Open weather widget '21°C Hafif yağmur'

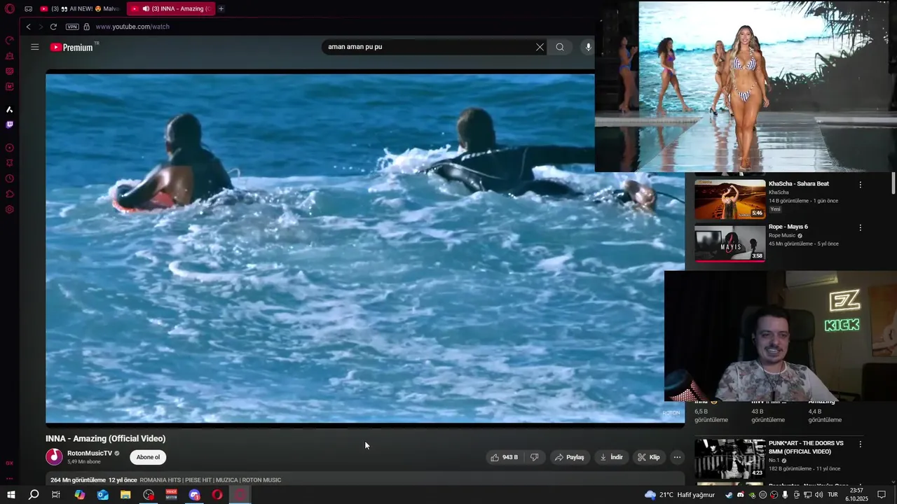click(x=678, y=495)
